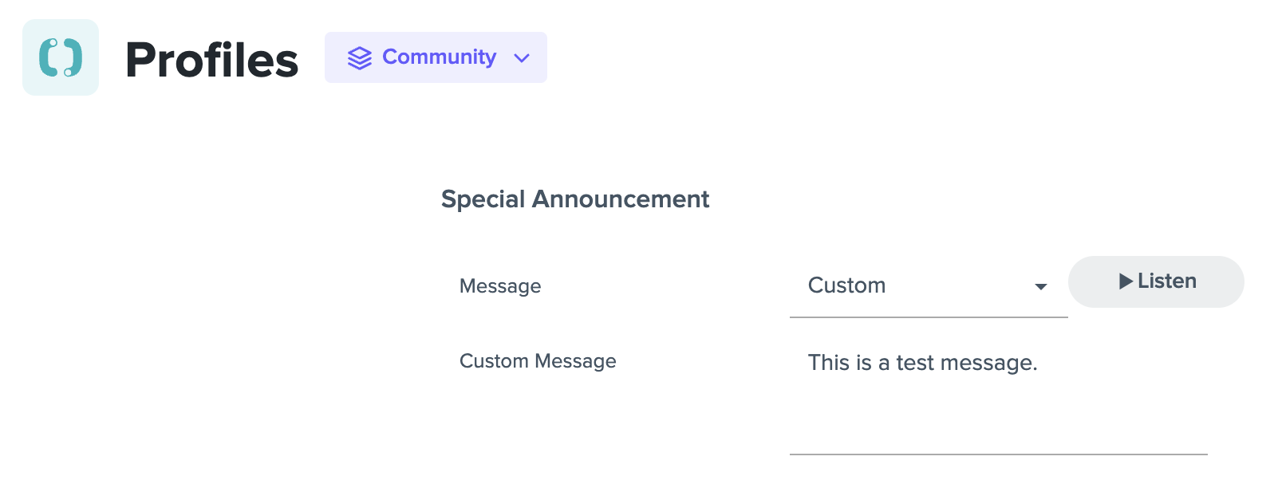Click the "Profiles" page title

[x=211, y=60]
